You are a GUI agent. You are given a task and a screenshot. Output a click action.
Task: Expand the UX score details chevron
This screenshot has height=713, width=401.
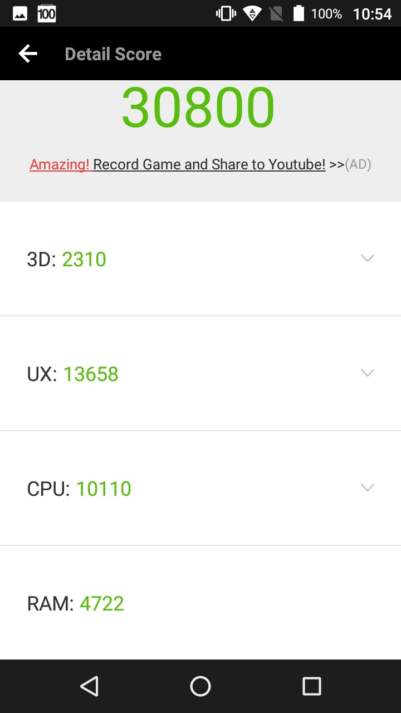367,373
